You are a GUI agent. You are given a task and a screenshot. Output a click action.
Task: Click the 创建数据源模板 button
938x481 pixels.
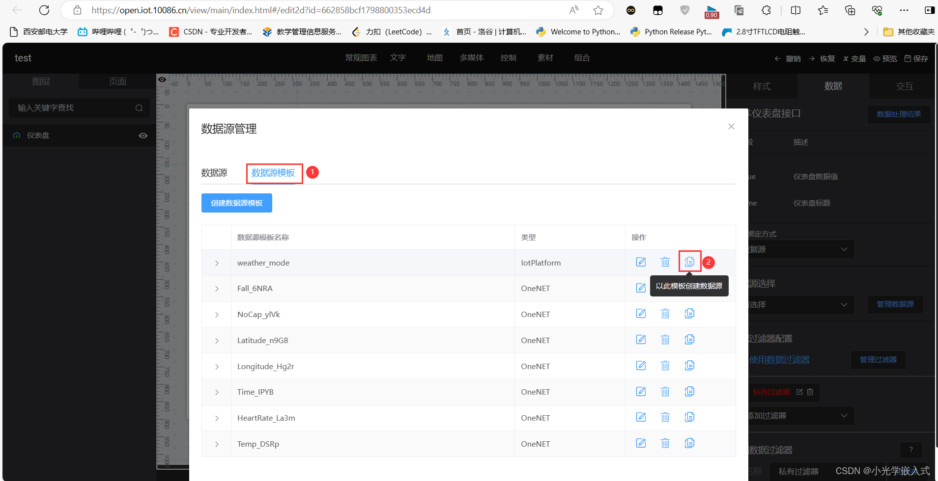click(237, 203)
